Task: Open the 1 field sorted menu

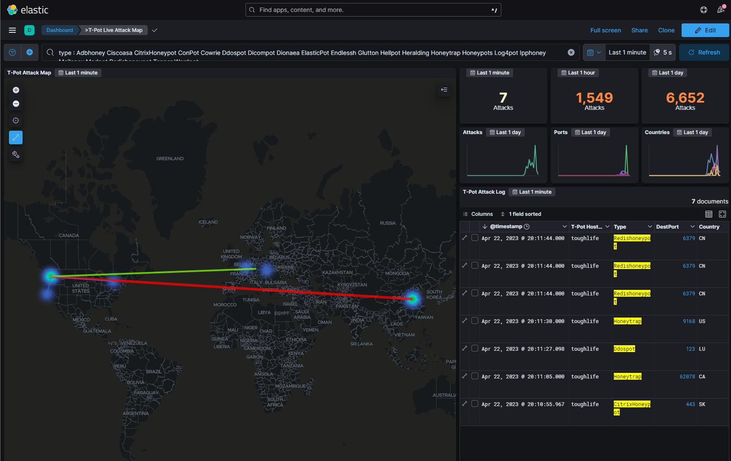Action: pyautogui.click(x=521, y=214)
